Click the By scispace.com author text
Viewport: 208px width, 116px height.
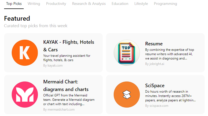(x=157, y=106)
